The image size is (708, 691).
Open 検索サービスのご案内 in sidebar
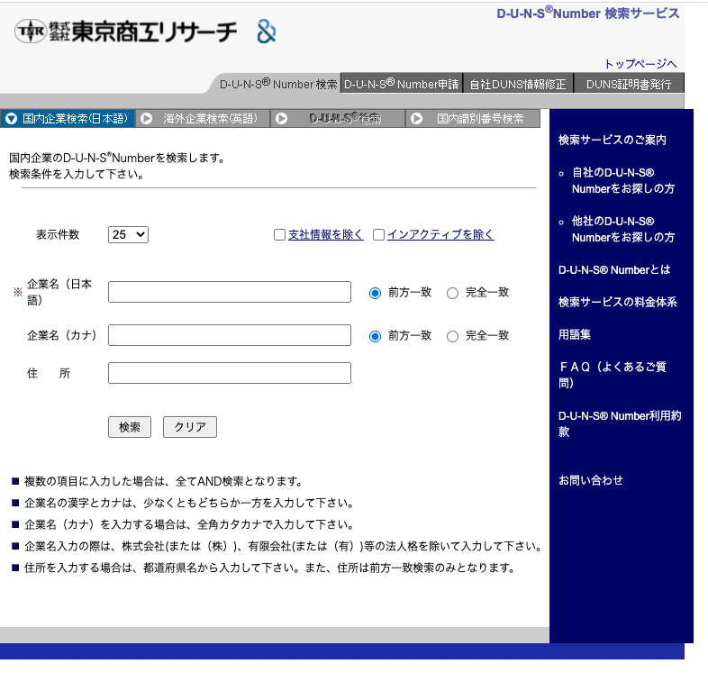pyautogui.click(x=613, y=140)
